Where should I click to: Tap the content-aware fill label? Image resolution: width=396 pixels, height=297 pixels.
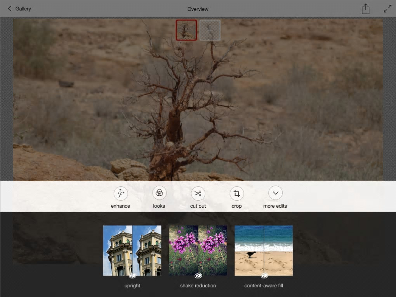point(264,286)
